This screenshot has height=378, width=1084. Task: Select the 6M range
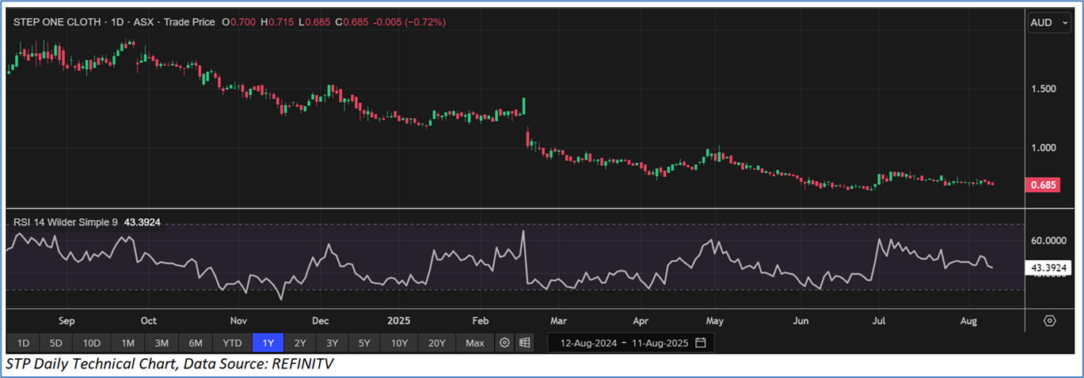(196, 343)
